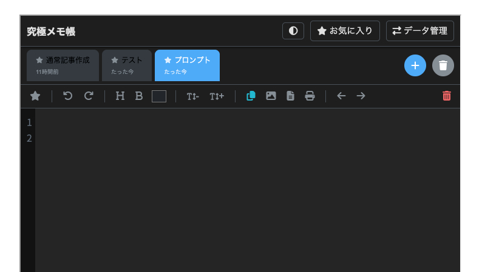Open the データ管理 data management
The height and width of the screenshot is (272, 482).
419,31
